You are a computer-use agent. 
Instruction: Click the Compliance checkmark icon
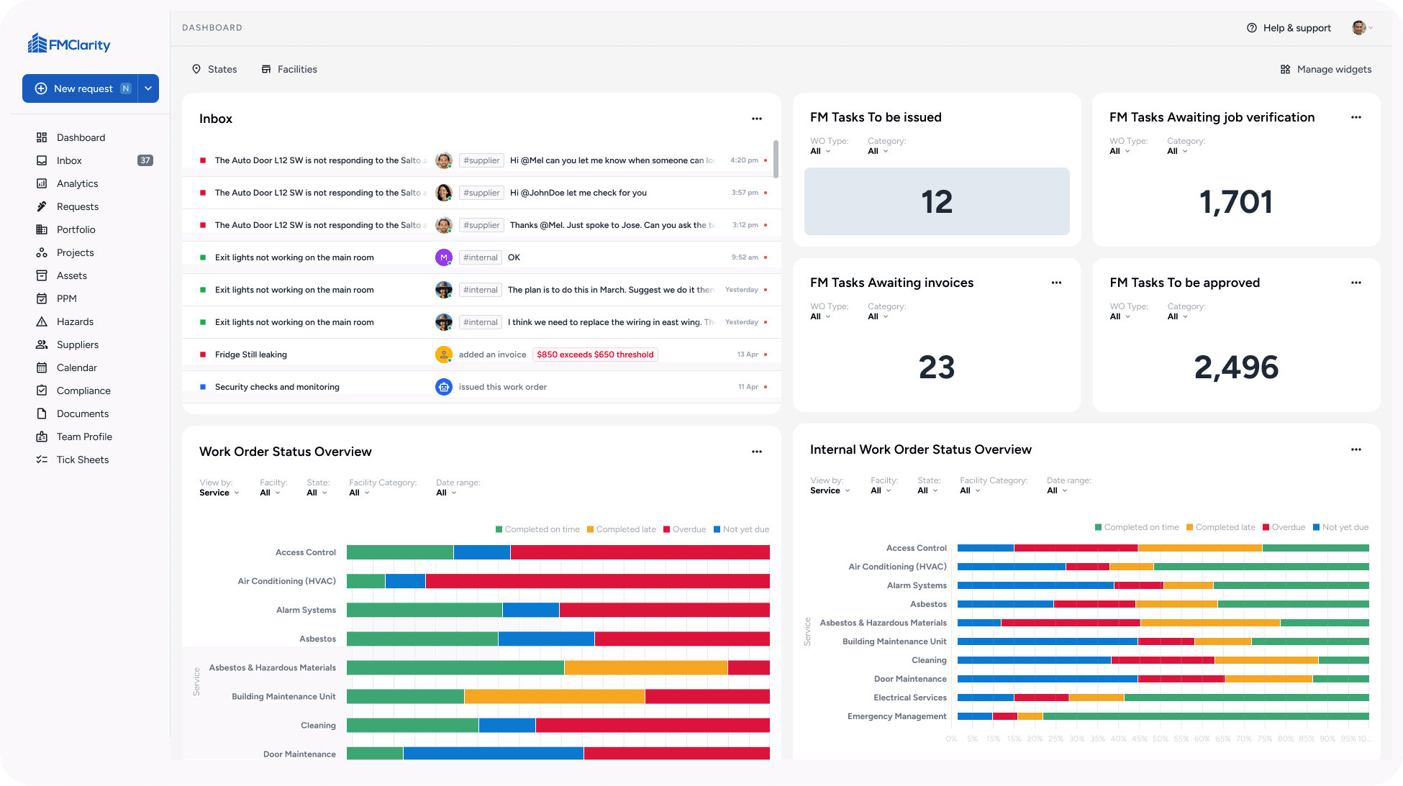point(42,390)
